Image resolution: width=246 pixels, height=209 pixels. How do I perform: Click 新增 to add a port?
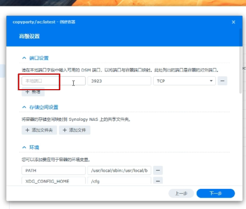tap(33, 92)
